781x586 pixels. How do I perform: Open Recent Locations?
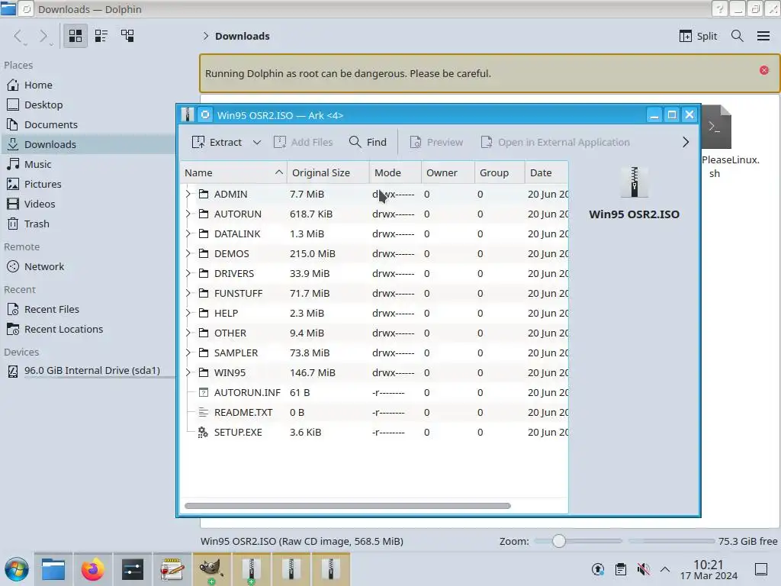88,330
